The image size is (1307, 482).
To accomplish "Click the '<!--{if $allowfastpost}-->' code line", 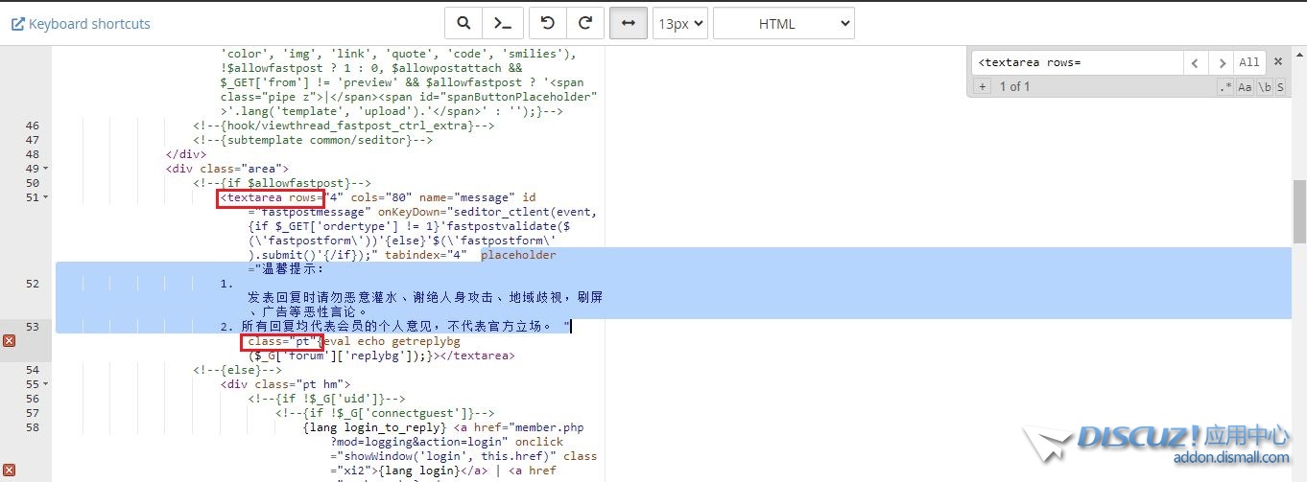I will (x=282, y=183).
